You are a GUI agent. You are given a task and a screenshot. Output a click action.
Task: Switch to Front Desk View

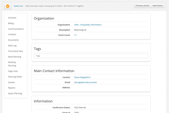tap(15, 51)
